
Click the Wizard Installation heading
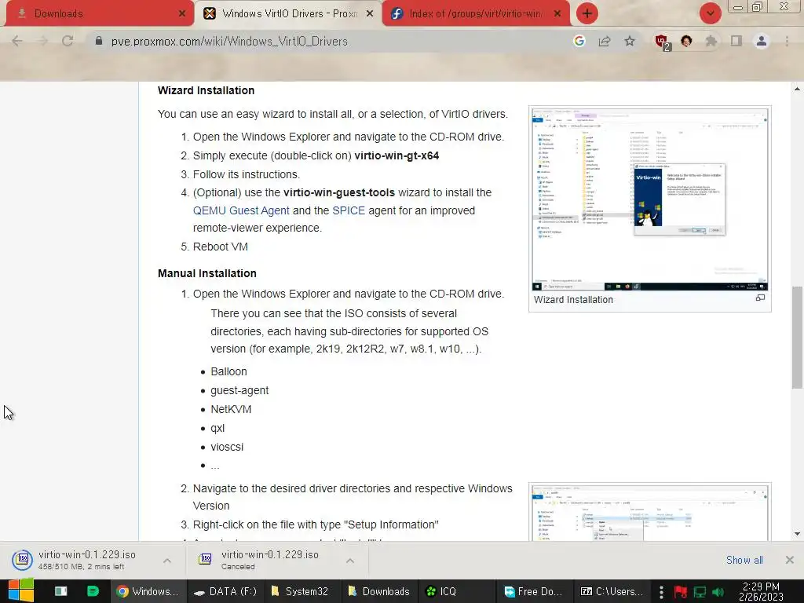[206, 90]
